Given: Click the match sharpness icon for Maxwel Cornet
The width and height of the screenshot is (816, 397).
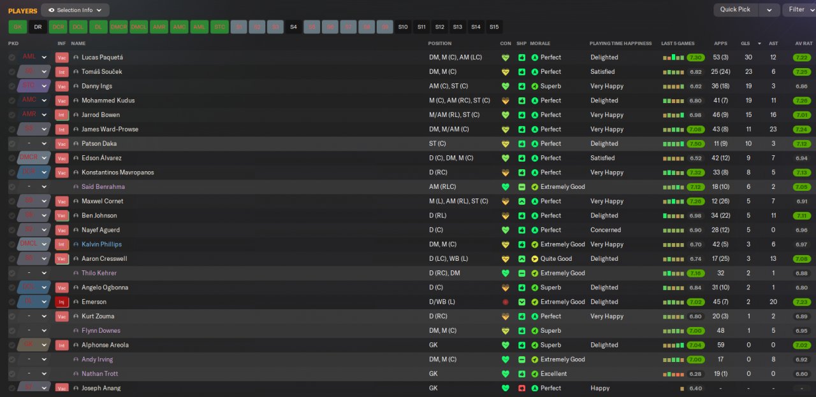Looking at the screenshot, I should click(521, 201).
